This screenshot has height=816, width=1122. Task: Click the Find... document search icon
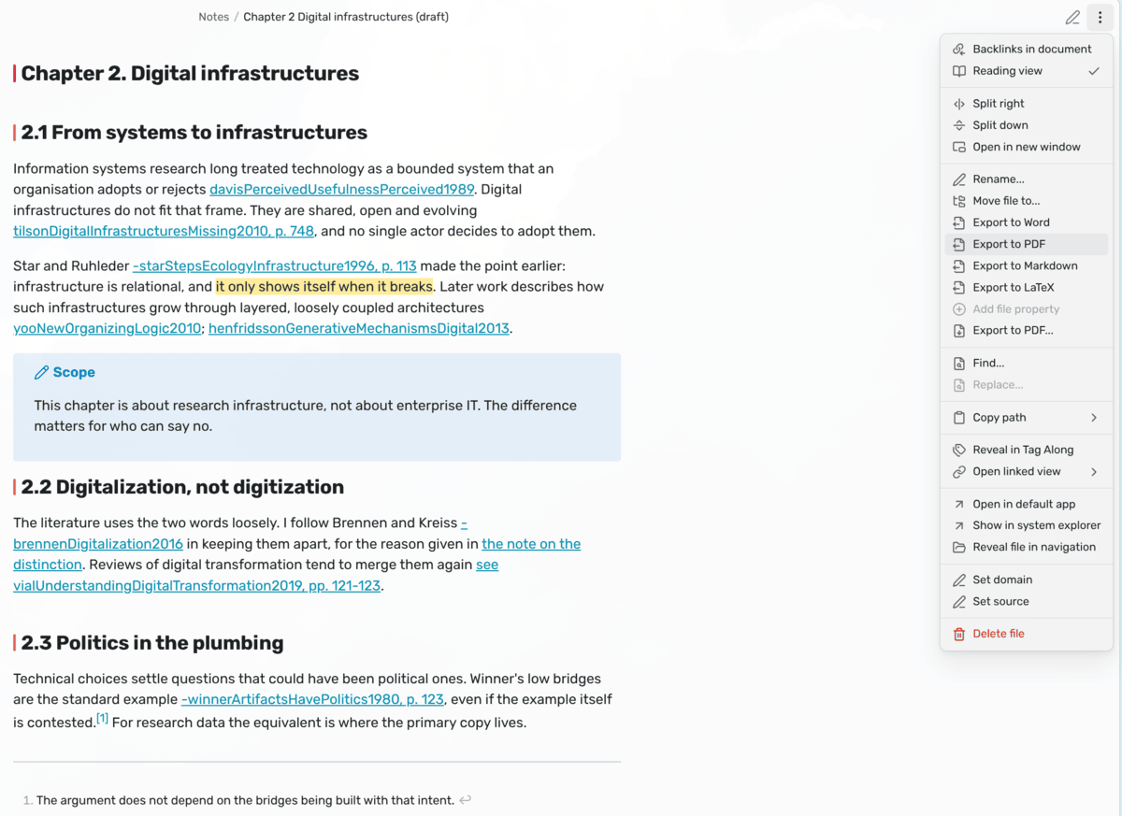pos(958,364)
